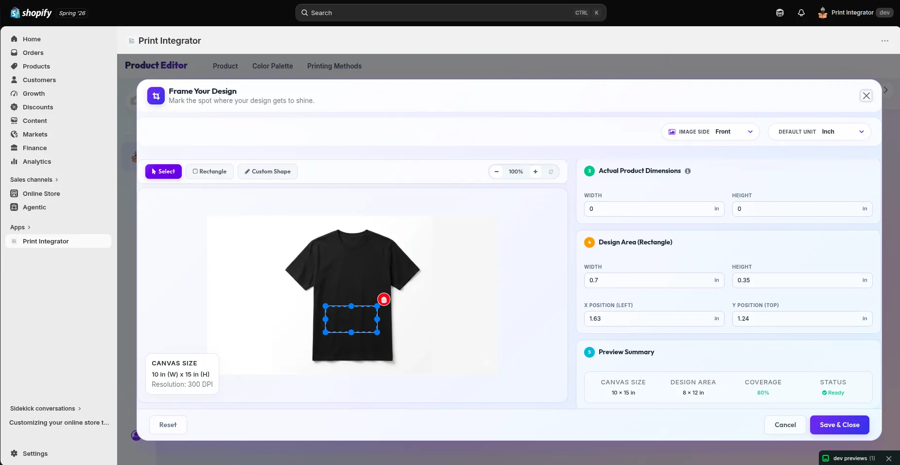Open Customers page
The image size is (900, 465).
pos(39,80)
